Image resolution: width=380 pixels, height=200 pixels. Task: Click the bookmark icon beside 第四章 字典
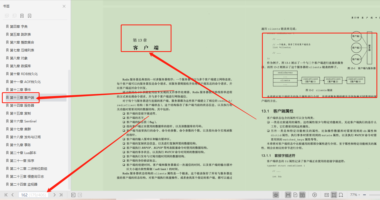[x=7, y=26]
